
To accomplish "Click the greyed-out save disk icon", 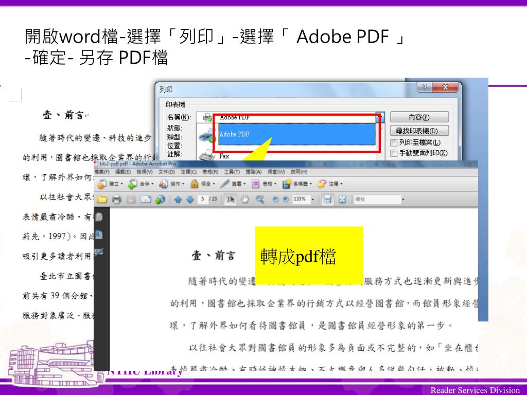I will (x=131, y=199).
